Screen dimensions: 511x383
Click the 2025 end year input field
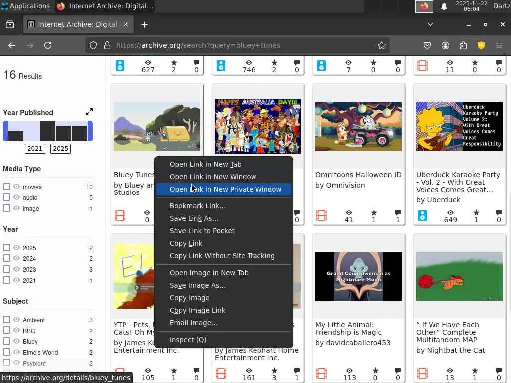pos(60,149)
